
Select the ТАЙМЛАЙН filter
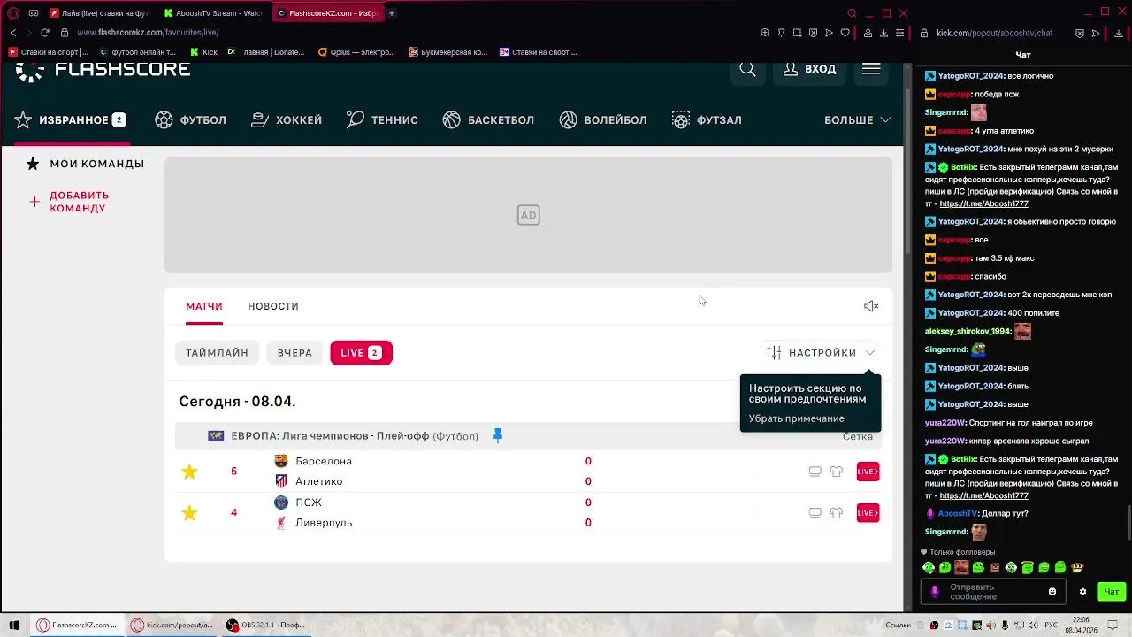tap(217, 353)
